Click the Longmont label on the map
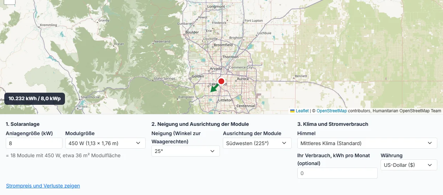443x195 pixels. pyautogui.click(x=216, y=6)
